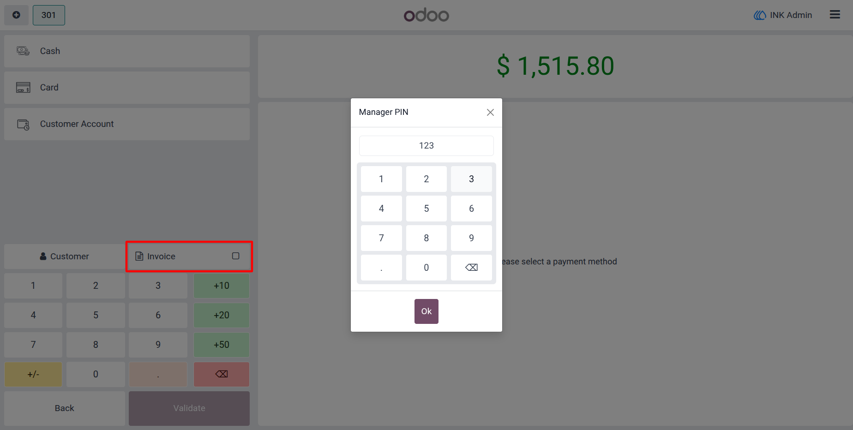Toggle the Invoice checkbox
Viewport: 853px width, 430px height.
tap(235, 256)
